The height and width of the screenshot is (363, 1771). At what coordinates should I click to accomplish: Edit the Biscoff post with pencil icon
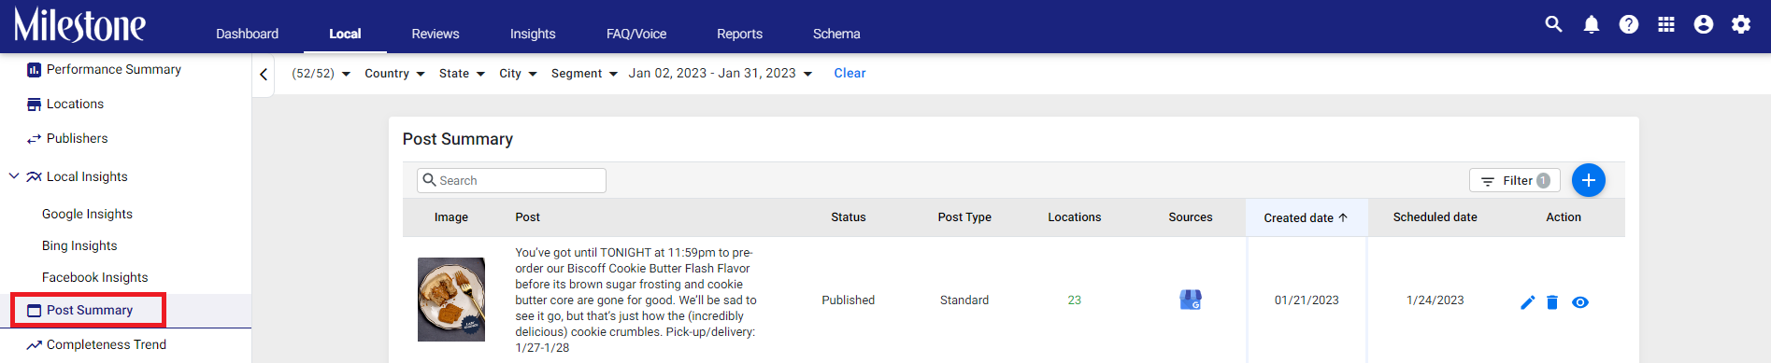(1527, 302)
